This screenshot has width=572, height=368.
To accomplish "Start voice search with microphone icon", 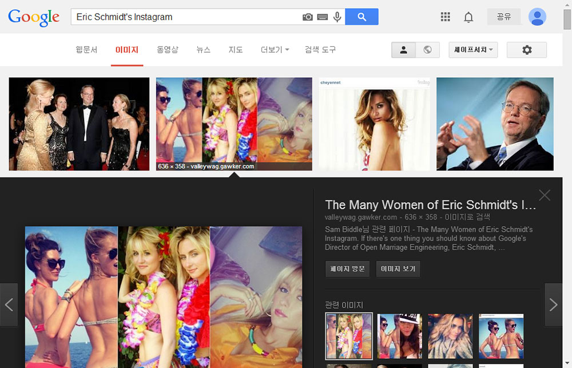I will tap(337, 17).
